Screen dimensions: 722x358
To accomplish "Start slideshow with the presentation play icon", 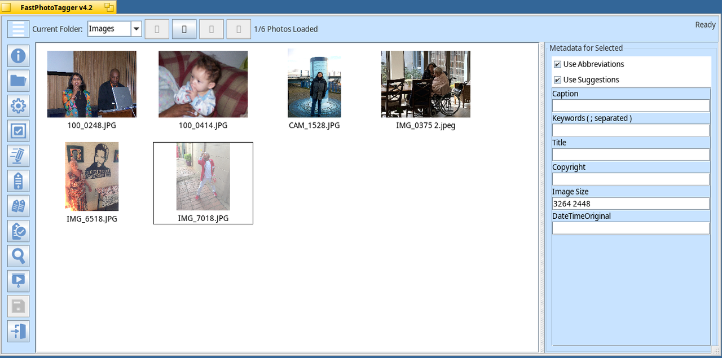I will point(18,281).
